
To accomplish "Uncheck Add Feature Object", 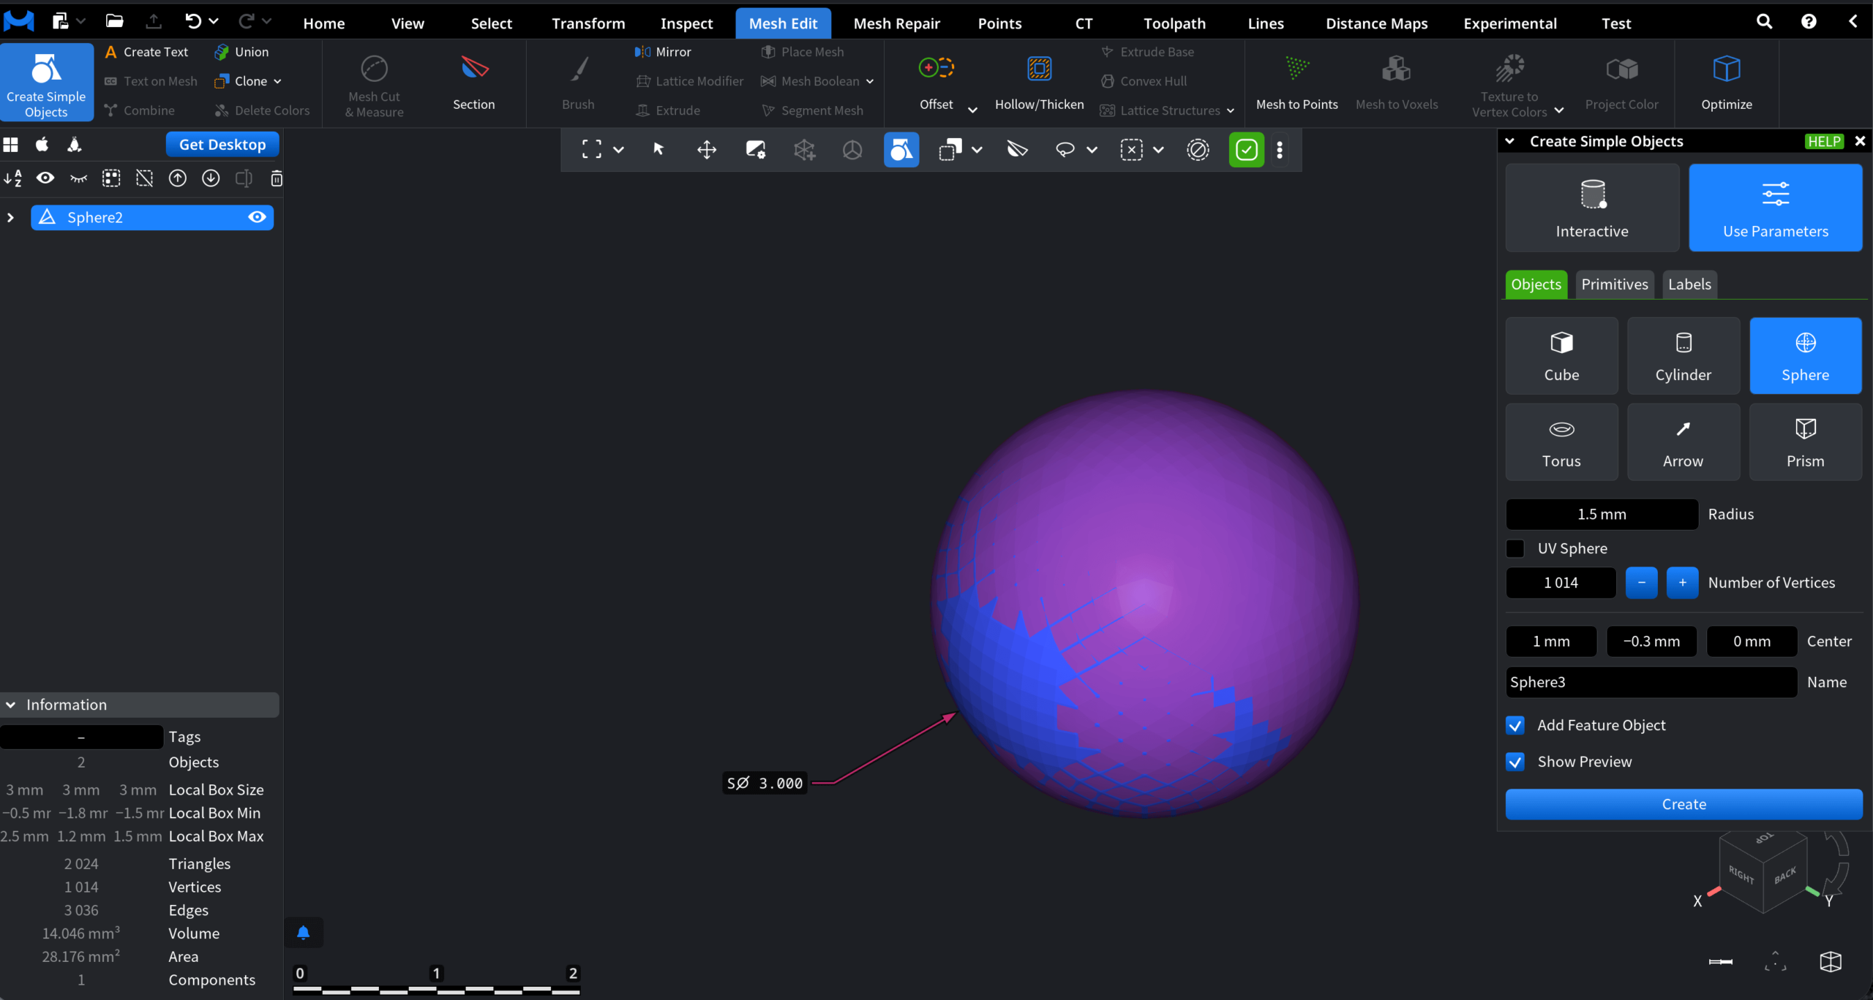I will pyautogui.click(x=1515, y=724).
